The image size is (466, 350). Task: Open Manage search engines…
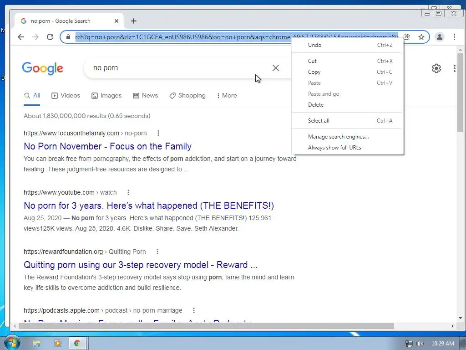coord(348,137)
